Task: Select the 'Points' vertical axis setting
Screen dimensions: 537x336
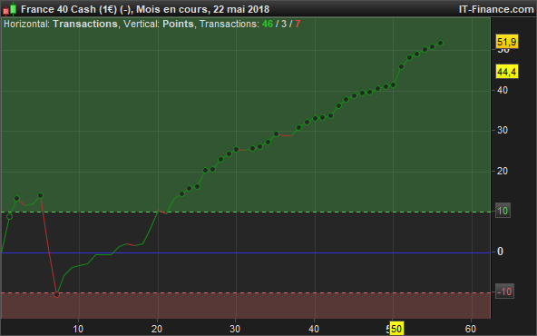Action: point(178,24)
